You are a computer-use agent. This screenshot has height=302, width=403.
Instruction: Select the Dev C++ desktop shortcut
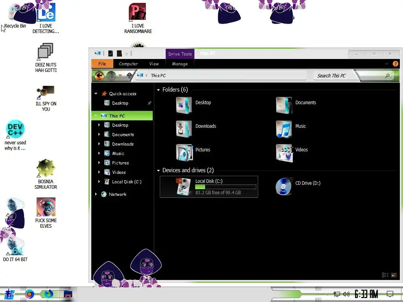[x=15, y=135]
